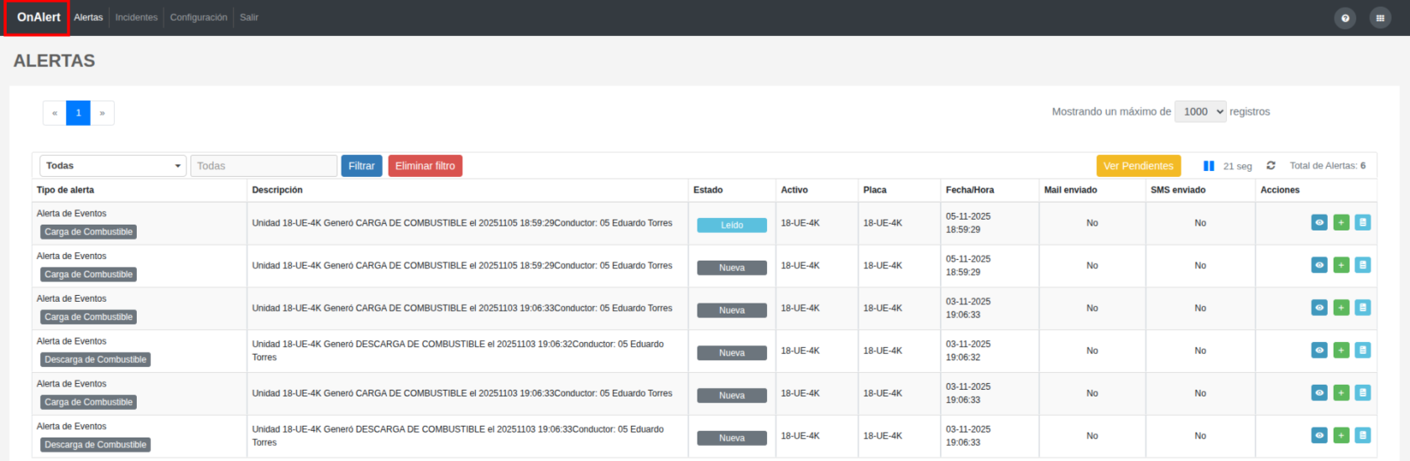Open document icon on the 19:06:32 row
The width and height of the screenshot is (1410, 461).
click(1363, 350)
